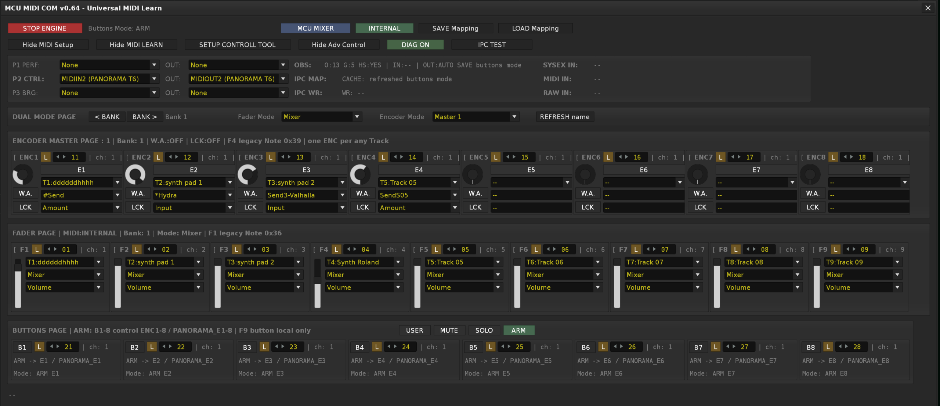
Task: Click the F1 fader slider
Action: pyautogui.click(x=18, y=283)
